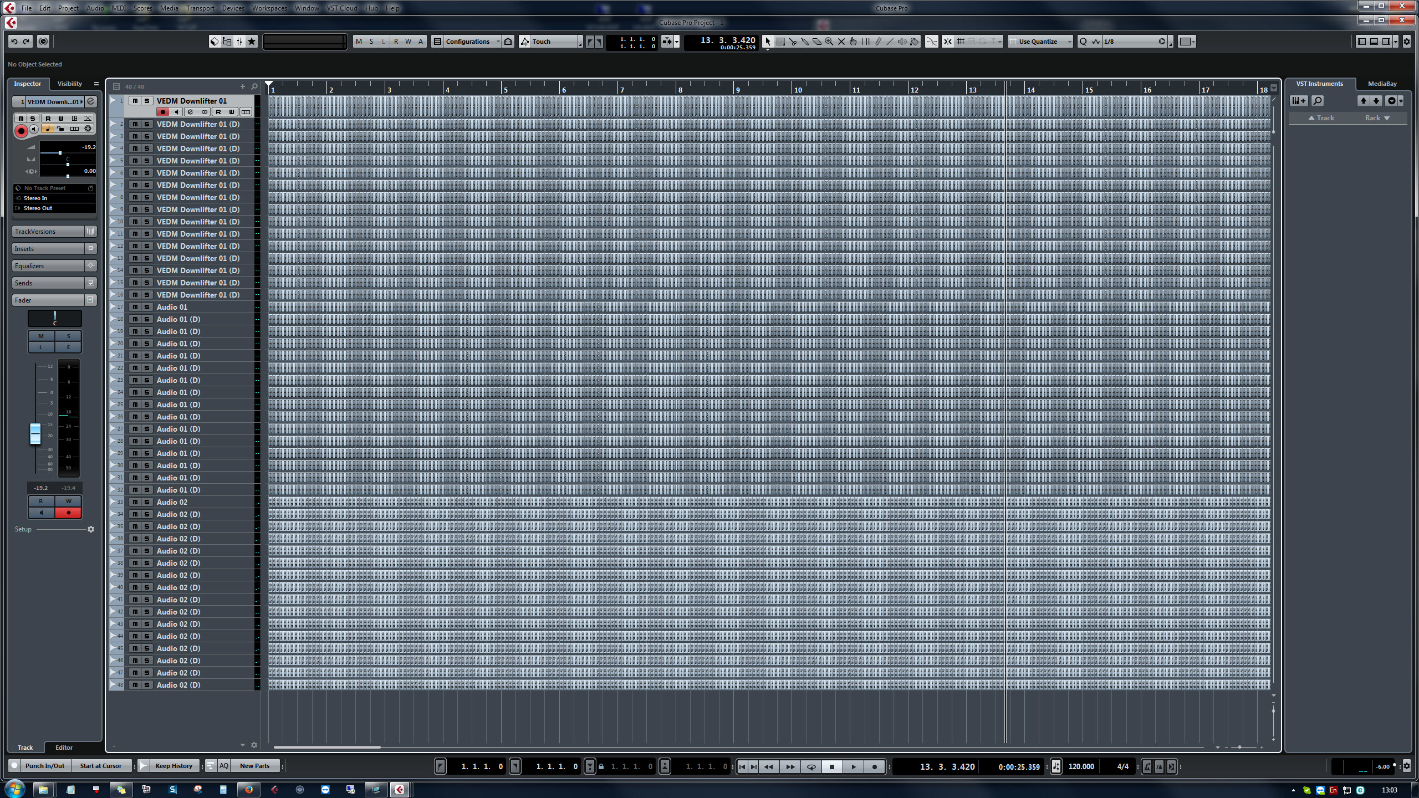Select the Scissors split tool
Image resolution: width=1419 pixels, height=798 pixels.
coord(793,42)
